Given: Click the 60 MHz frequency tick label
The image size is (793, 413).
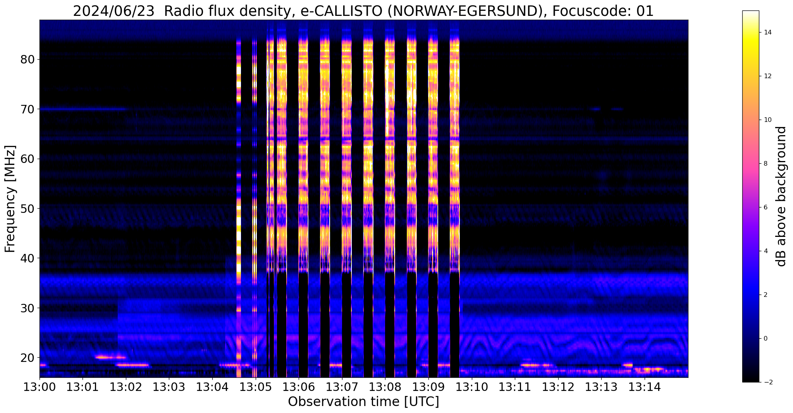Looking at the screenshot, I should coord(28,159).
